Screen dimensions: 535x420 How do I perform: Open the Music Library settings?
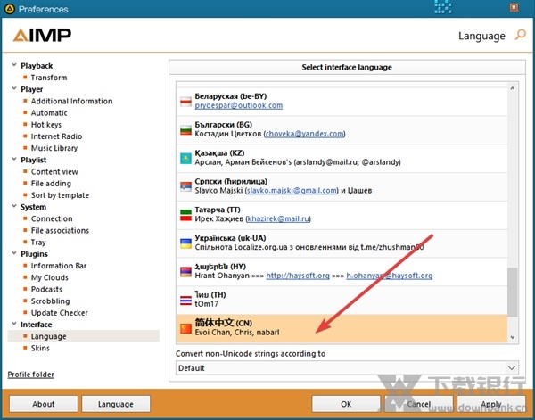[x=53, y=148]
